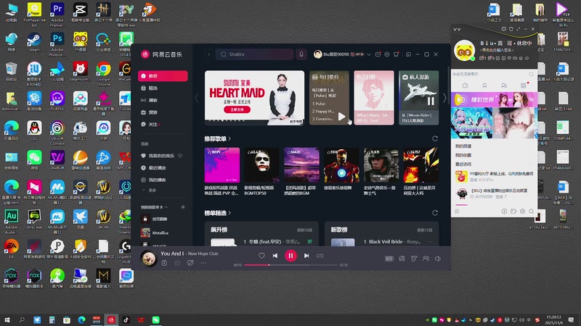This screenshot has height=326, width=581.
Task: Open Windows Start menu
Action: coord(7,319)
